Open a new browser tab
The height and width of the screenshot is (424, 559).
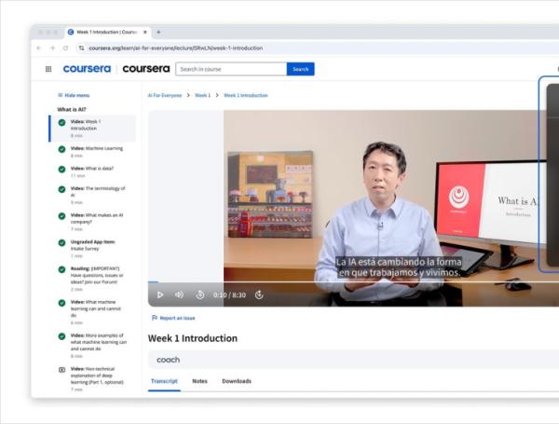click(x=158, y=32)
